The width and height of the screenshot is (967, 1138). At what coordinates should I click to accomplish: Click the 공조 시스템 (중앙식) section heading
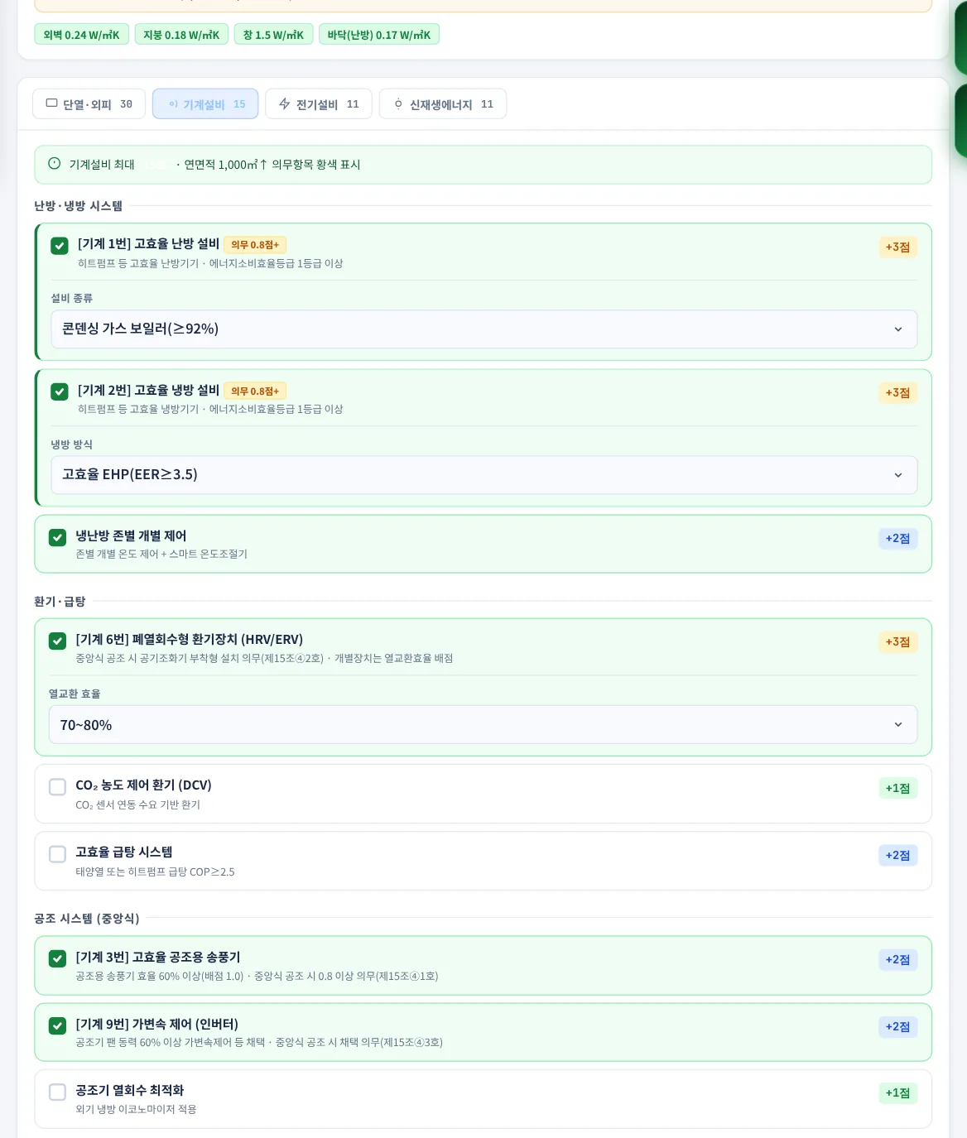coord(87,919)
